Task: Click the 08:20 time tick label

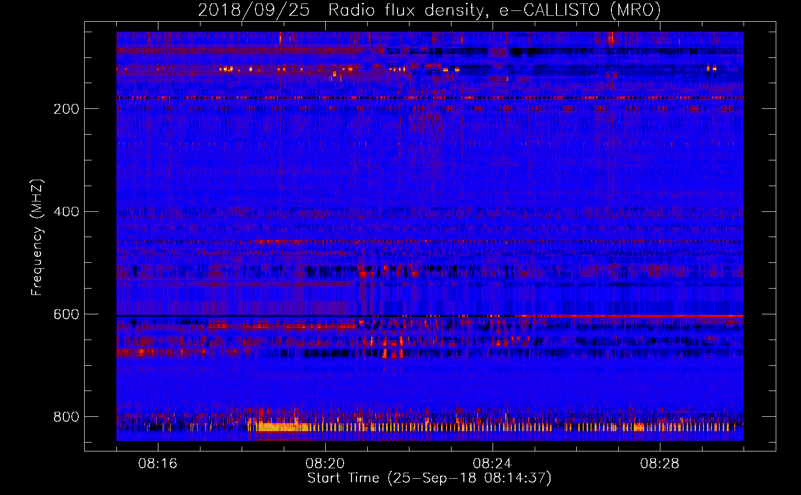Action: click(325, 464)
